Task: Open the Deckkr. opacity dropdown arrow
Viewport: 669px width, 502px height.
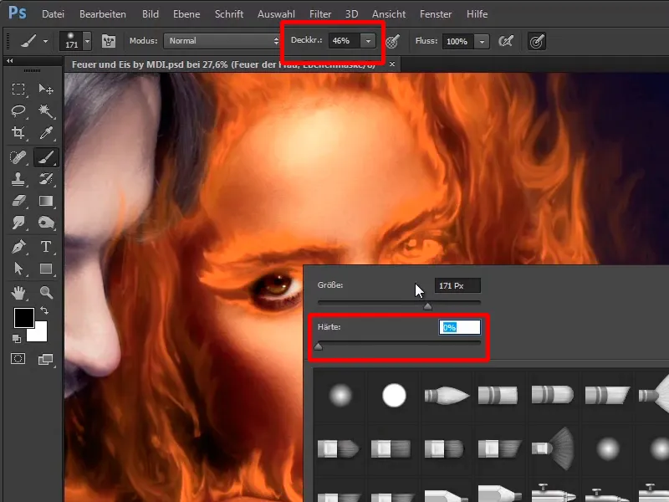Action: click(368, 41)
